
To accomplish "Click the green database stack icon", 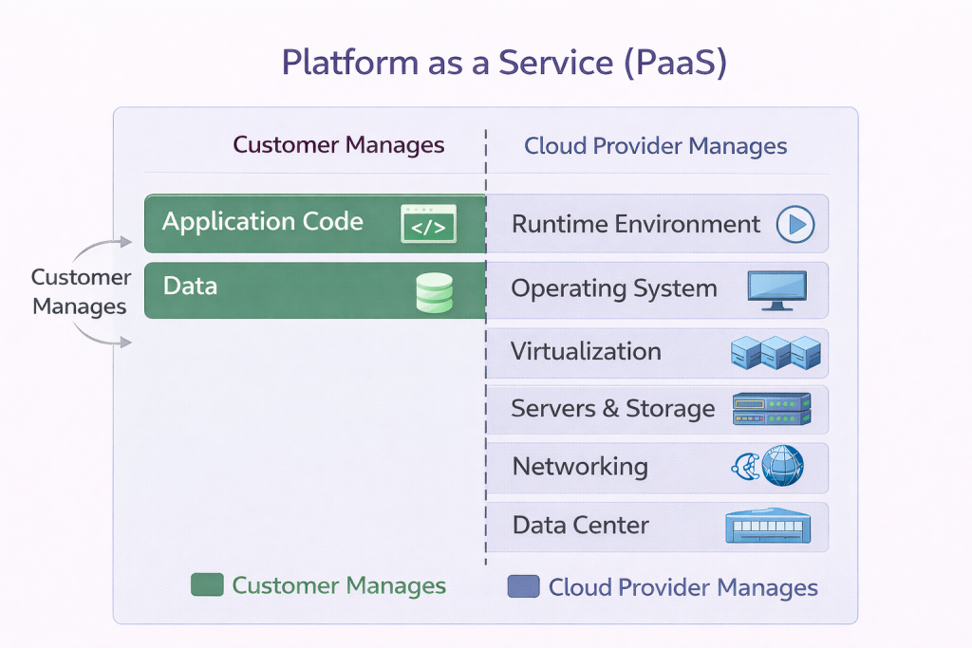I will pos(435,292).
